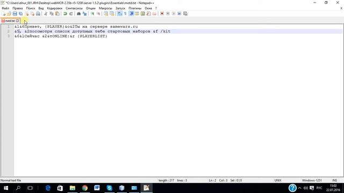Open Find with the binoculars icon
The image size is (344, 193).
point(78,13)
